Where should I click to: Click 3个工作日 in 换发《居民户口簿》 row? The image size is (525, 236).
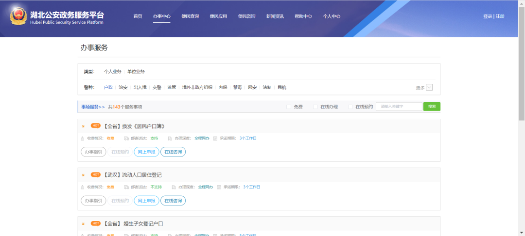pyautogui.click(x=248, y=138)
